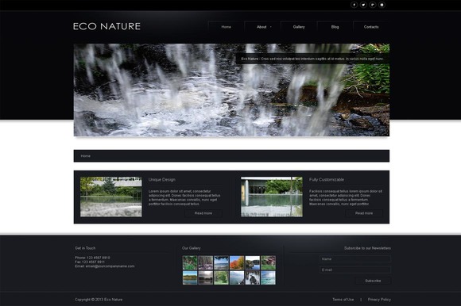The width and height of the screenshot is (461, 306).
Task: Open the waterfall over dark rocks thumbnail
Action: click(253, 277)
